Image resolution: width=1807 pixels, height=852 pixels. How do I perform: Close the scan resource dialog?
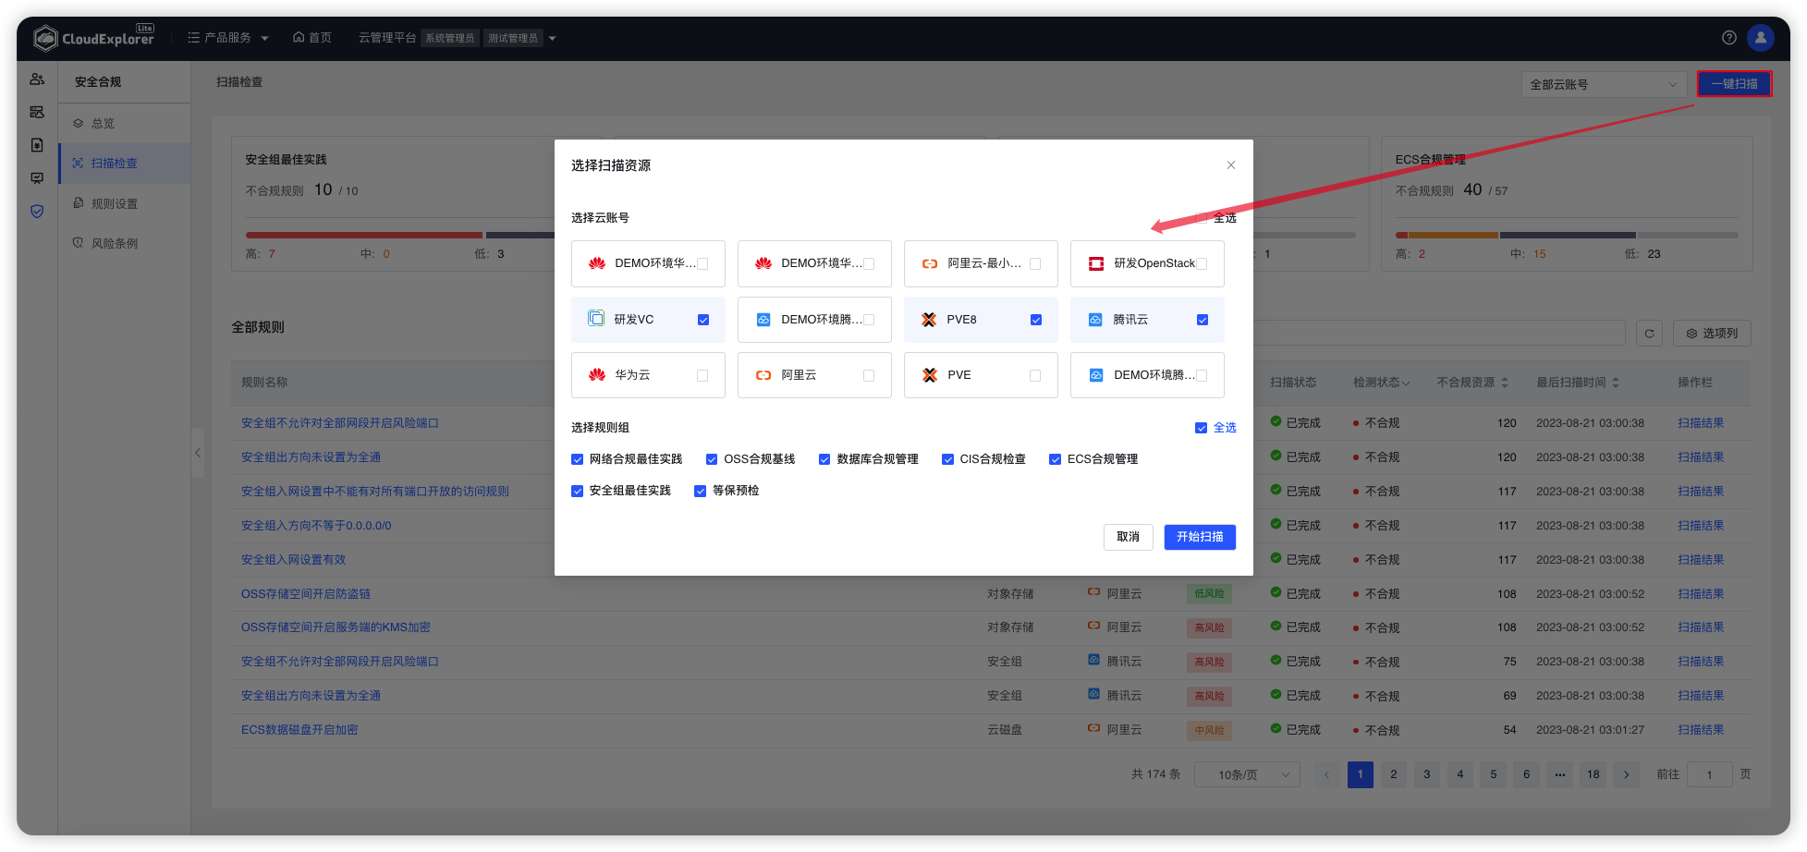pyautogui.click(x=1231, y=165)
